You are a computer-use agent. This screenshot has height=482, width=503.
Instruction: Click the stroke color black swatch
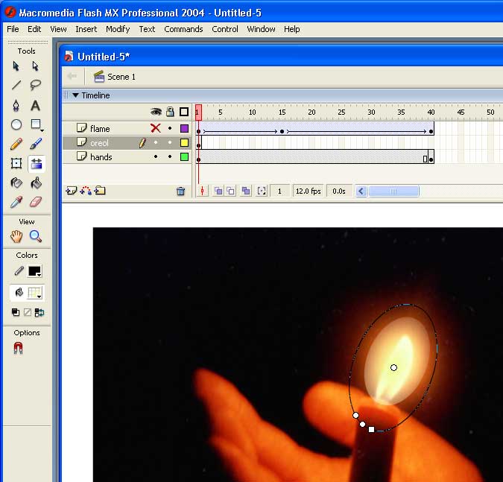(35, 271)
